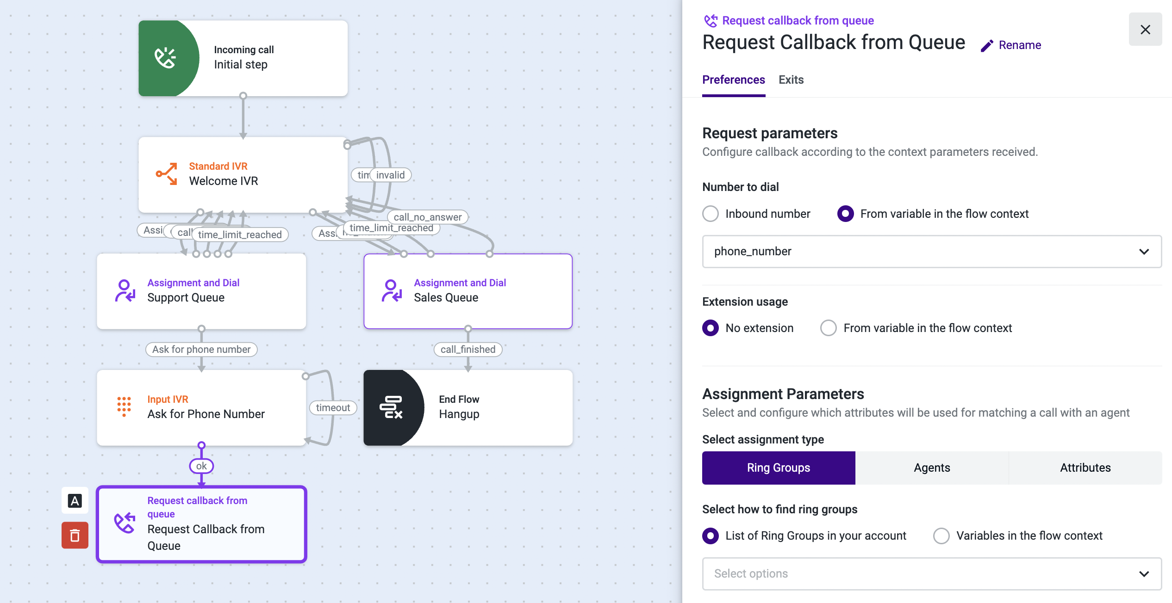Viewport: 1172px width, 603px height.
Task: Choose the Ring Groups assignment type
Action: coord(779,468)
